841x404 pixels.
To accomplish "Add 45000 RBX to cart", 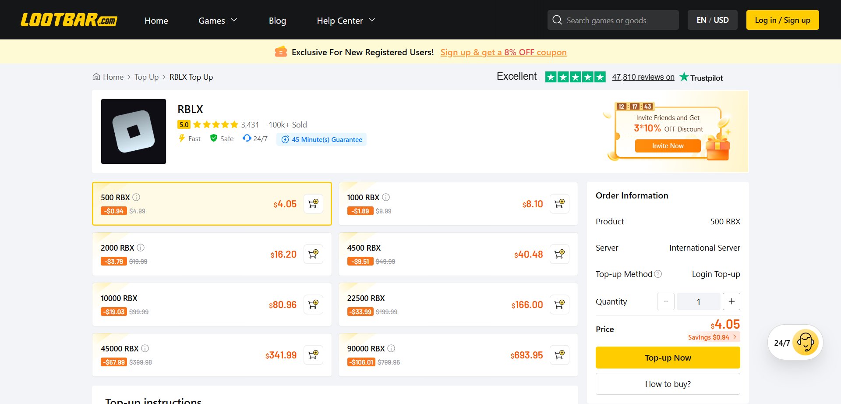I will click(x=313, y=355).
